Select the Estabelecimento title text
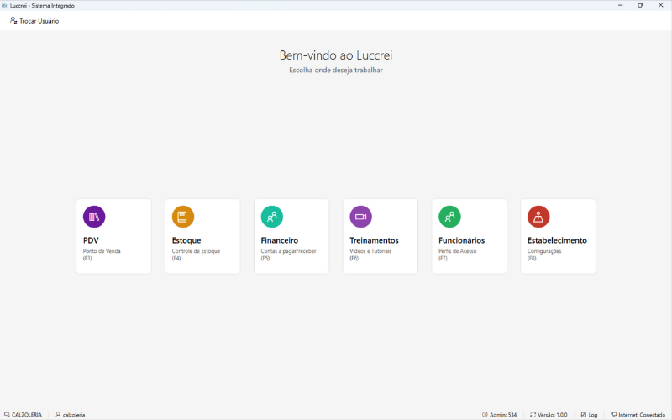Image resolution: width=672 pixels, height=420 pixels. pyautogui.click(x=557, y=240)
